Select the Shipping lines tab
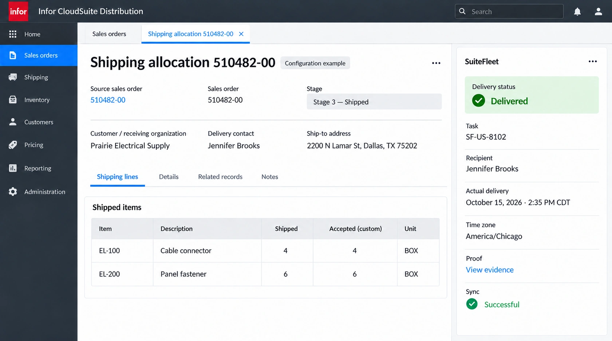 coord(117,177)
